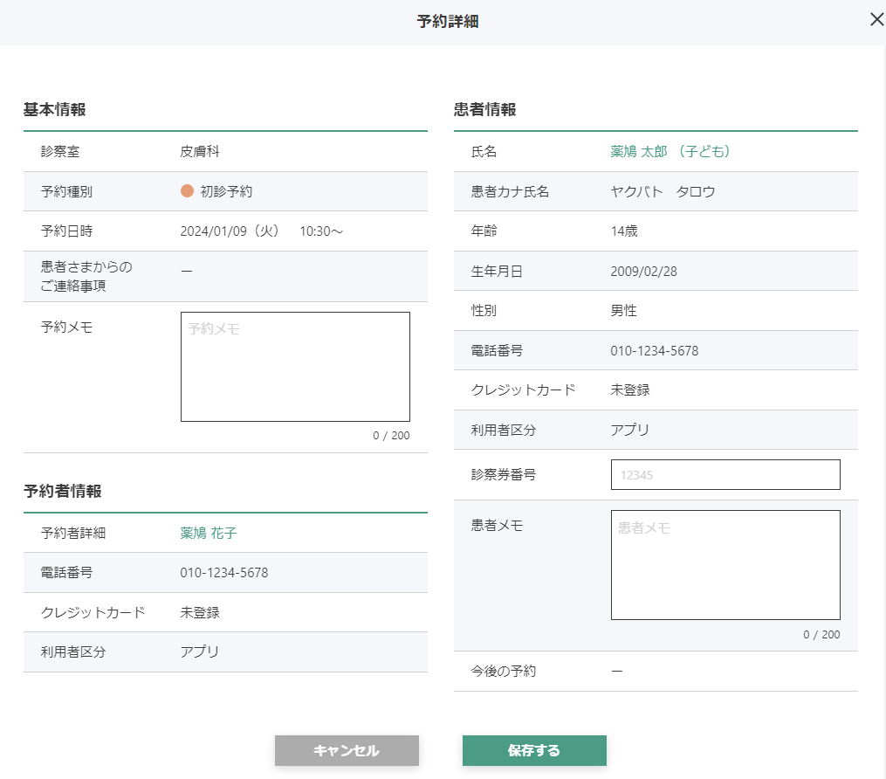Click the 予約詳細 dialog title
The width and height of the screenshot is (886, 779).
click(448, 22)
